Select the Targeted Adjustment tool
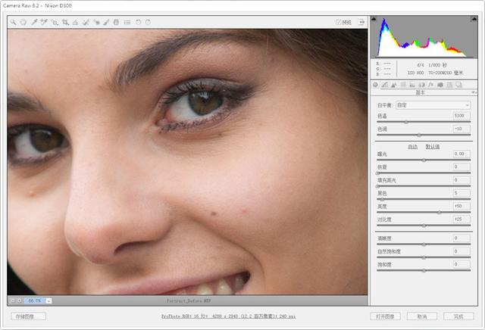 [x=55, y=22]
